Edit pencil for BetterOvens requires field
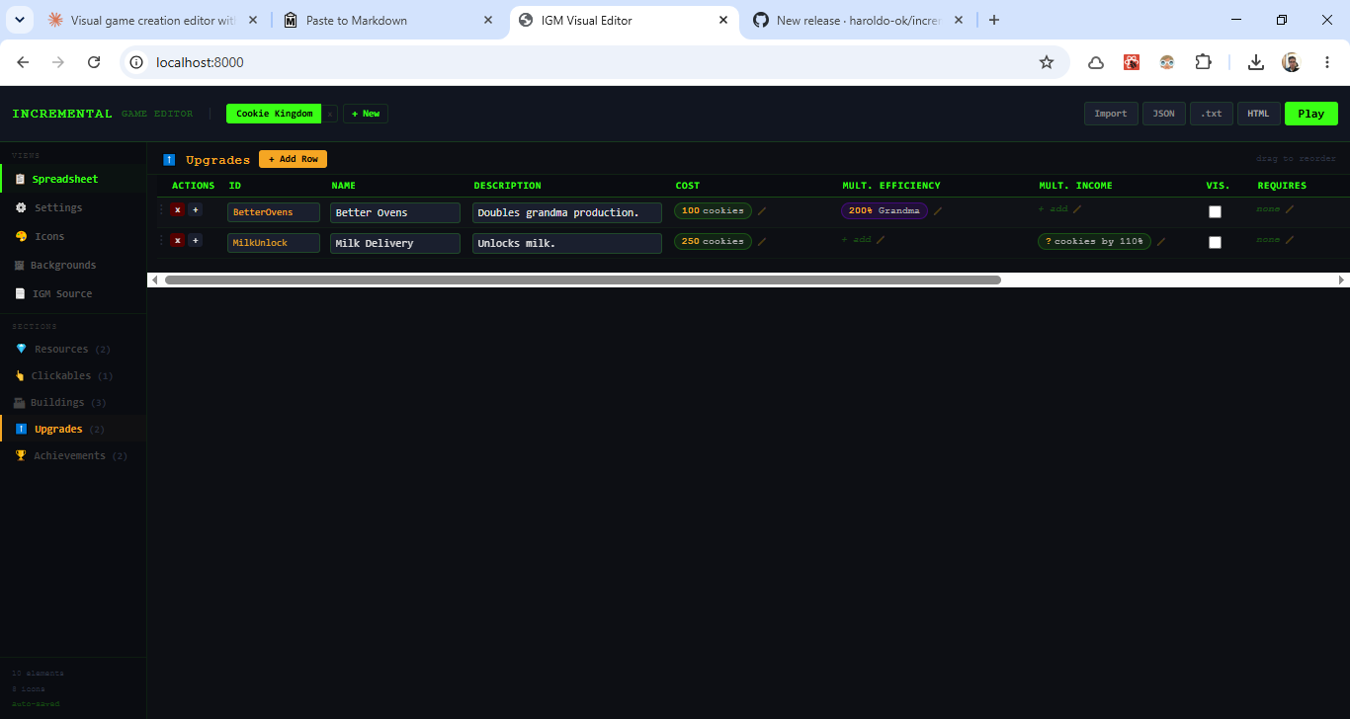1350x719 pixels. 1289,209
